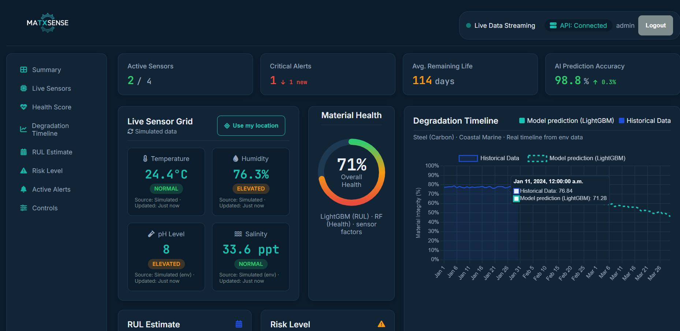Open Controls using the sliders icon
The image size is (680, 331).
[x=23, y=208]
